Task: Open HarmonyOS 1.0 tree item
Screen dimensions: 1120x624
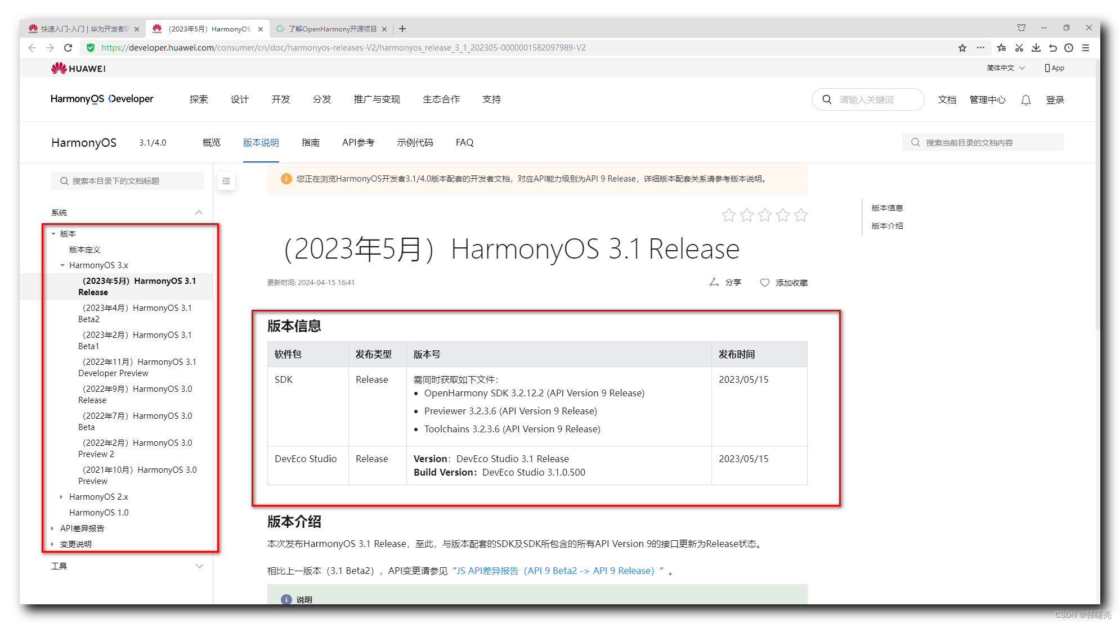Action: [98, 513]
